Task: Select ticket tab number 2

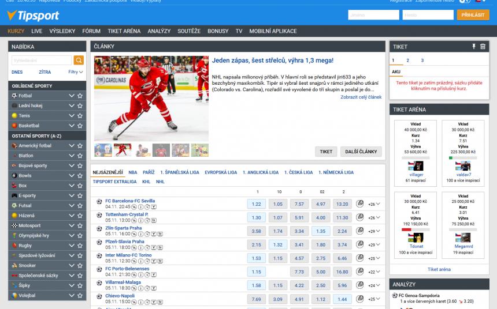Action: pyautogui.click(x=407, y=61)
